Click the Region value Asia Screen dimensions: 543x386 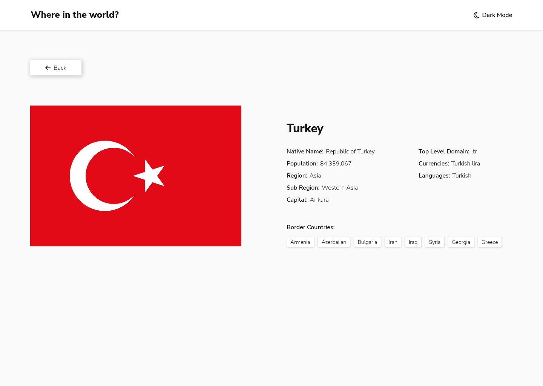[315, 176]
